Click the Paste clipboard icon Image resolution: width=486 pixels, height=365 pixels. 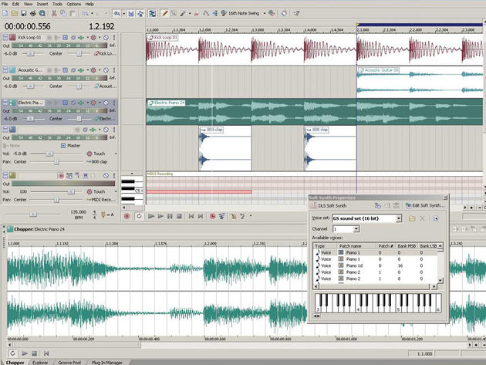73,13
